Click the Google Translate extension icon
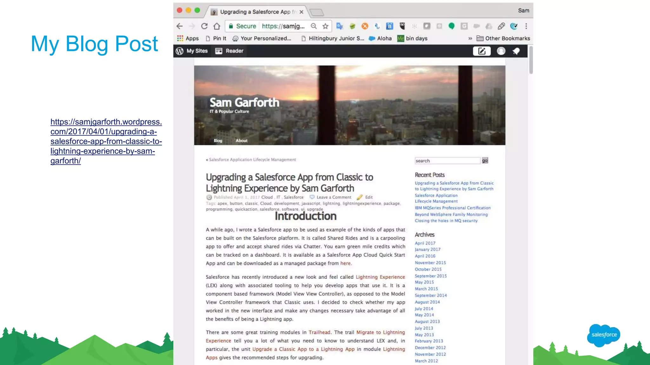This screenshot has height=365, width=650. pos(340,26)
